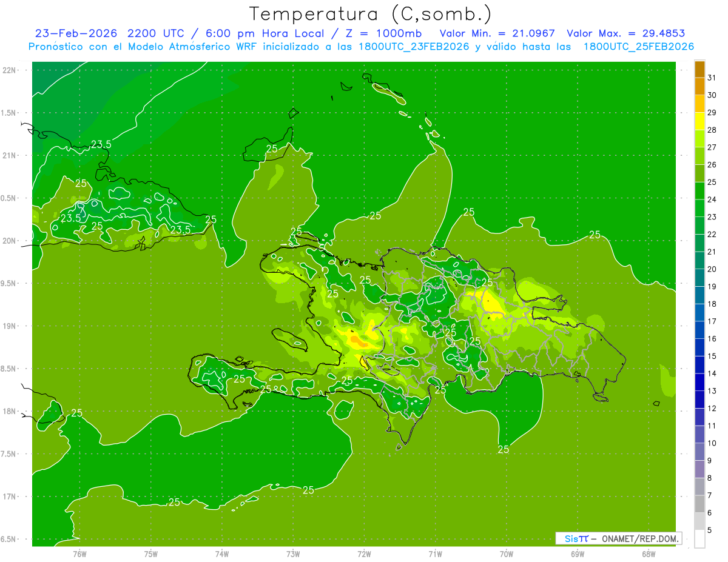The width and height of the screenshot is (728, 562).
Task: Click the "Valor Min. = 21.0967" value
Action: tap(497, 33)
